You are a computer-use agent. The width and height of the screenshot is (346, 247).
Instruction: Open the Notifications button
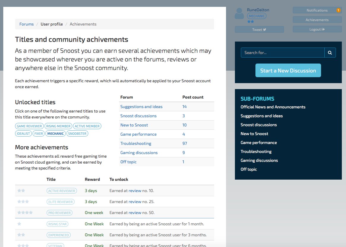point(317,10)
